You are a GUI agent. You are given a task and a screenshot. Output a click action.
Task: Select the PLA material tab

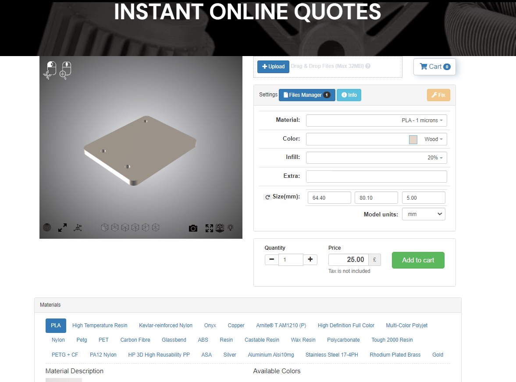point(56,325)
